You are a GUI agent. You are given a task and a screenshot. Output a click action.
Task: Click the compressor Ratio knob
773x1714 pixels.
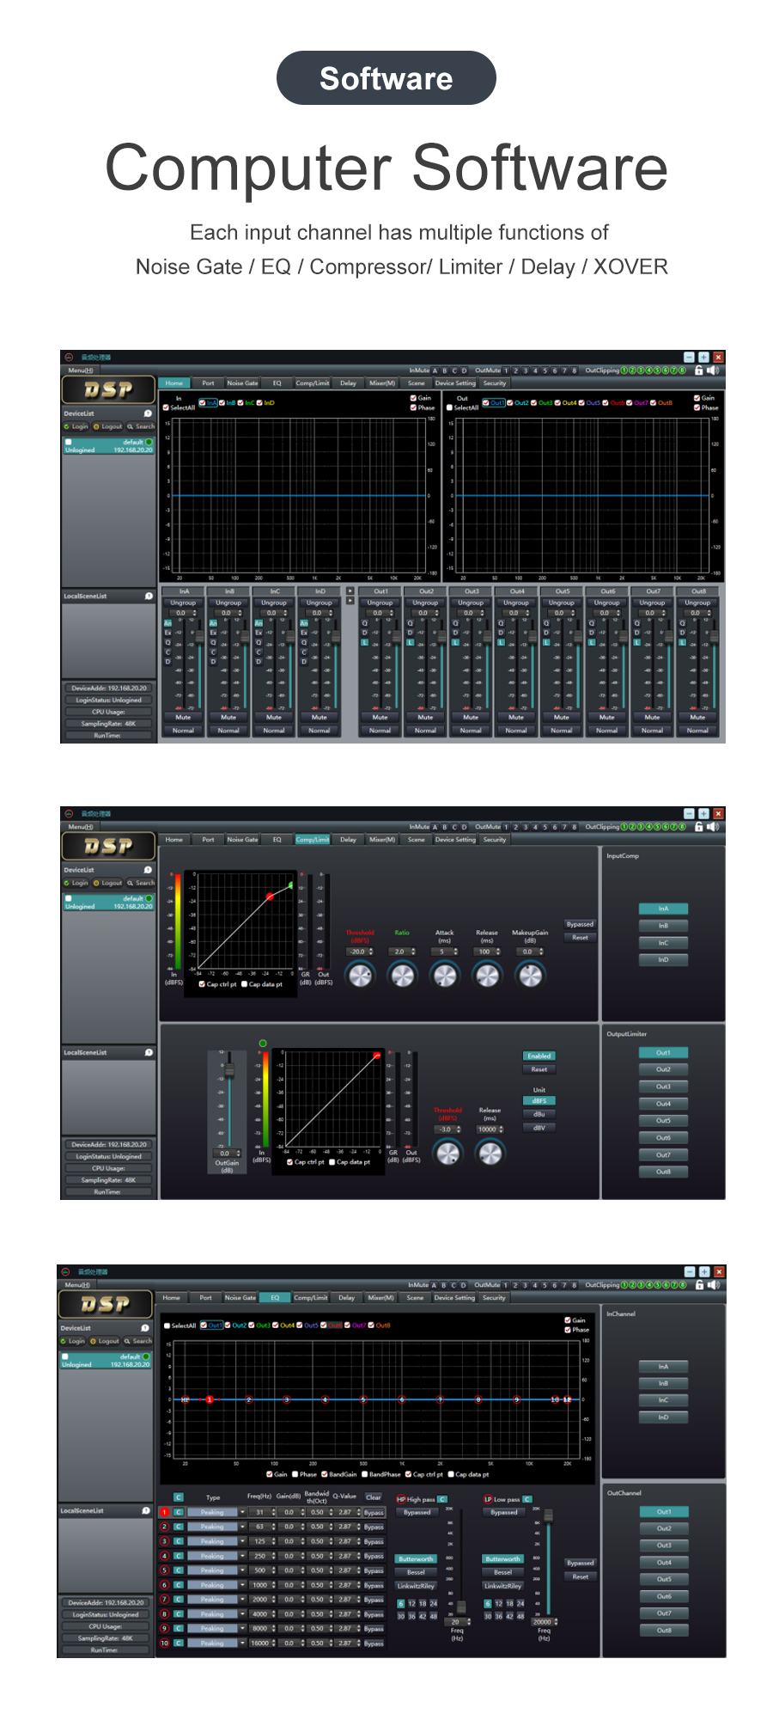402,975
